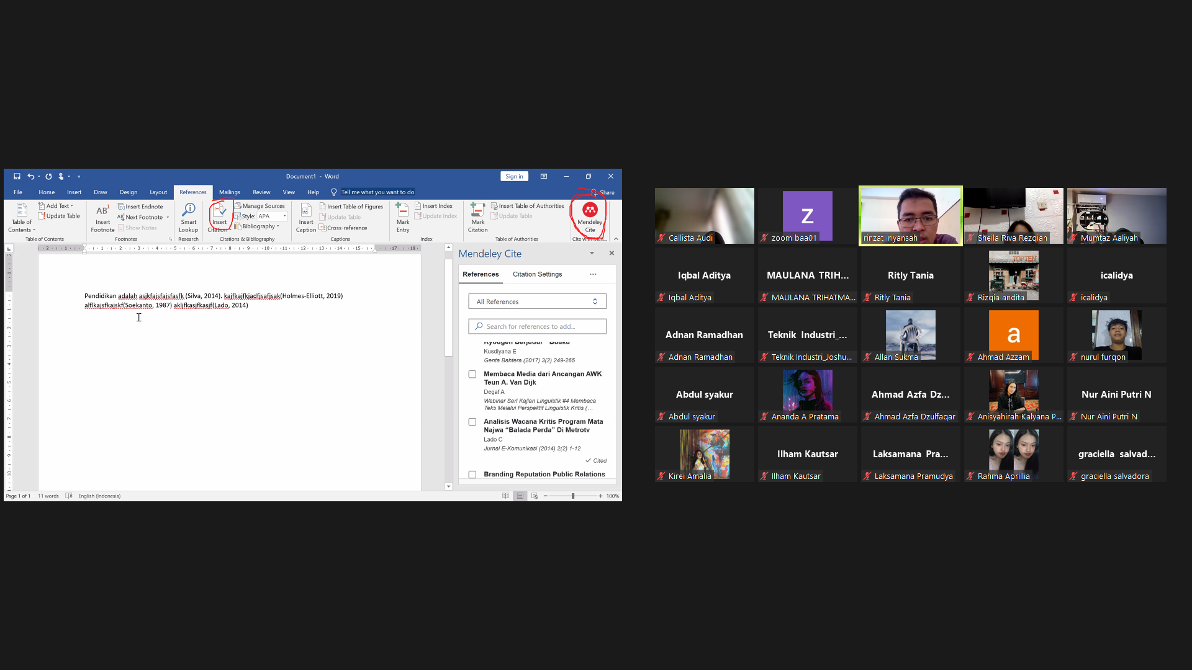The height and width of the screenshot is (670, 1192).
Task: Open the File menu tab
Action: pyautogui.click(x=18, y=192)
